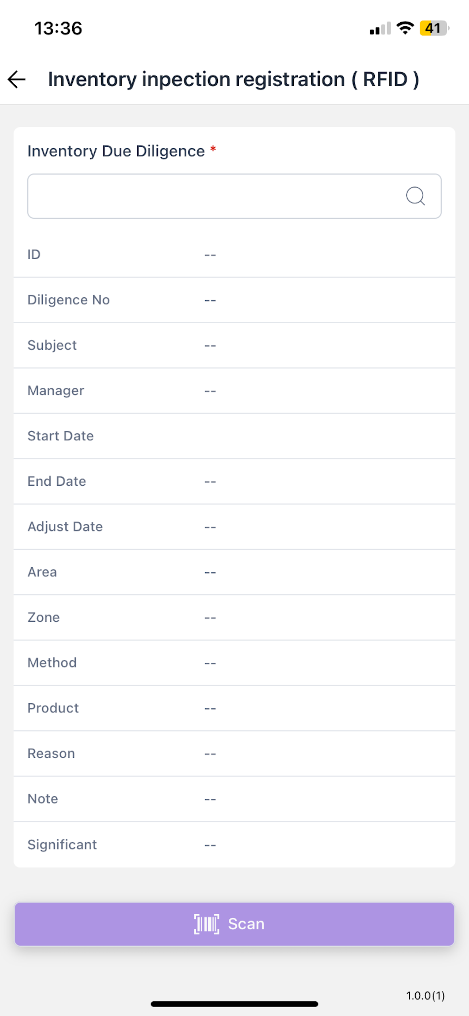The image size is (469, 1016).
Task: Tap the Adjust Date row
Action: coord(234,527)
